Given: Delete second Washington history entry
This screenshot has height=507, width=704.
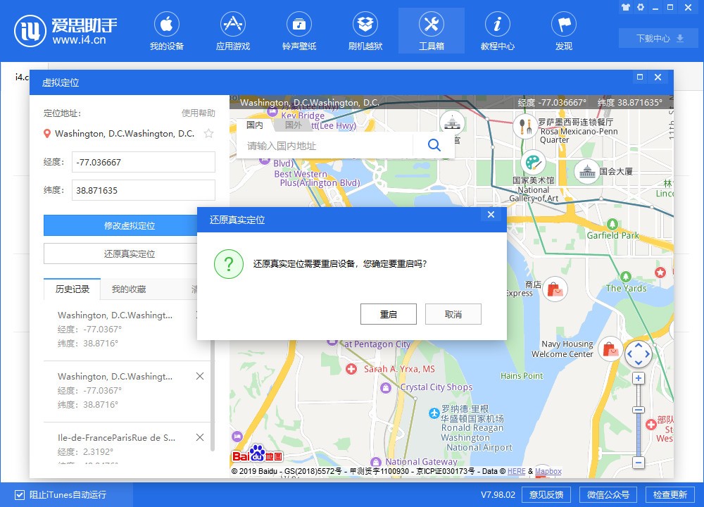Looking at the screenshot, I should point(200,377).
